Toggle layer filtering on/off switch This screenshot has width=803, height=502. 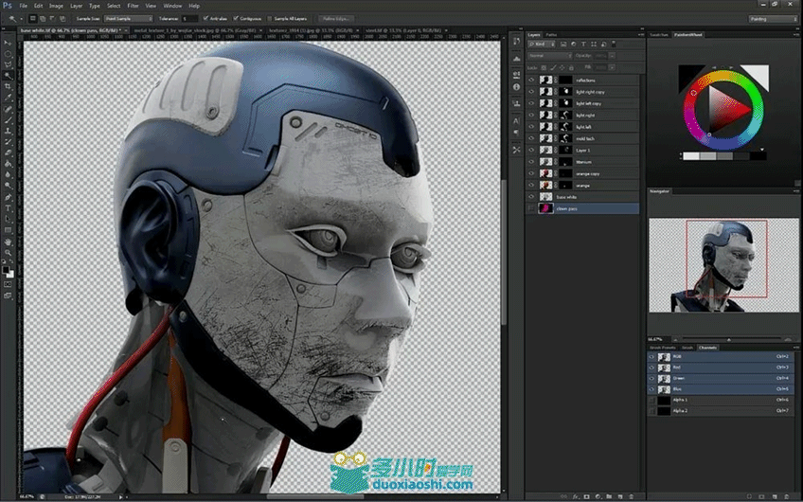click(614, 45)
